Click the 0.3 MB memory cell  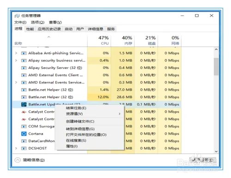point(122,82)
